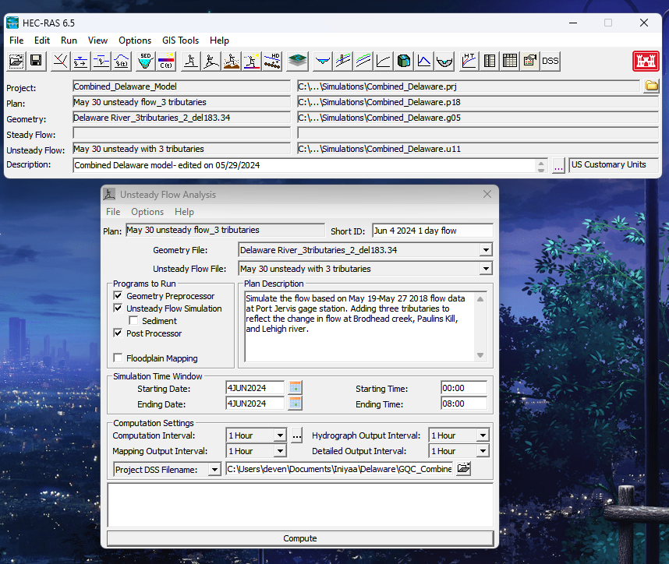Click the Plan Description scroll-down arrow

coord(480,355)
